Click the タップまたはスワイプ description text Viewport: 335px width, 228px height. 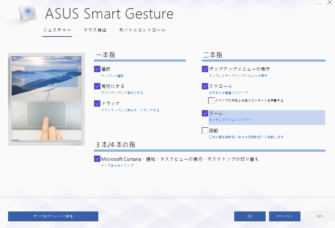tap(117, 165)
